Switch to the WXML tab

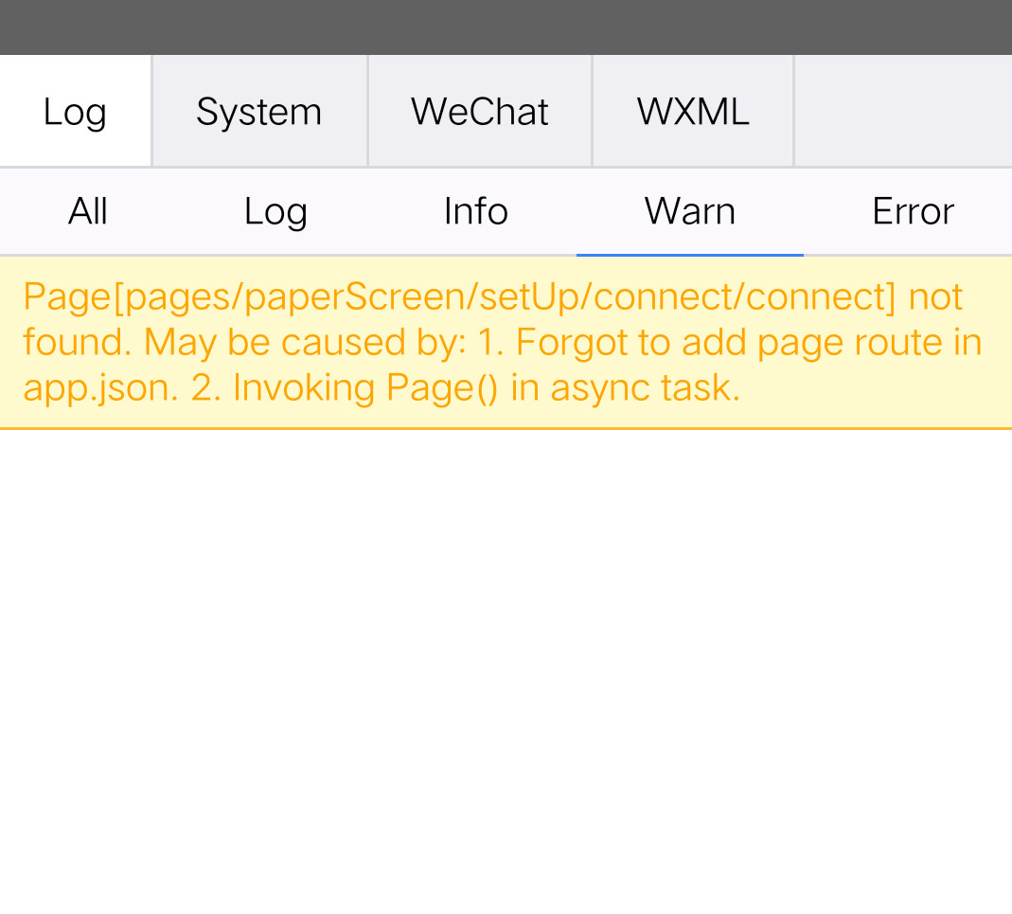click(693, 112)
